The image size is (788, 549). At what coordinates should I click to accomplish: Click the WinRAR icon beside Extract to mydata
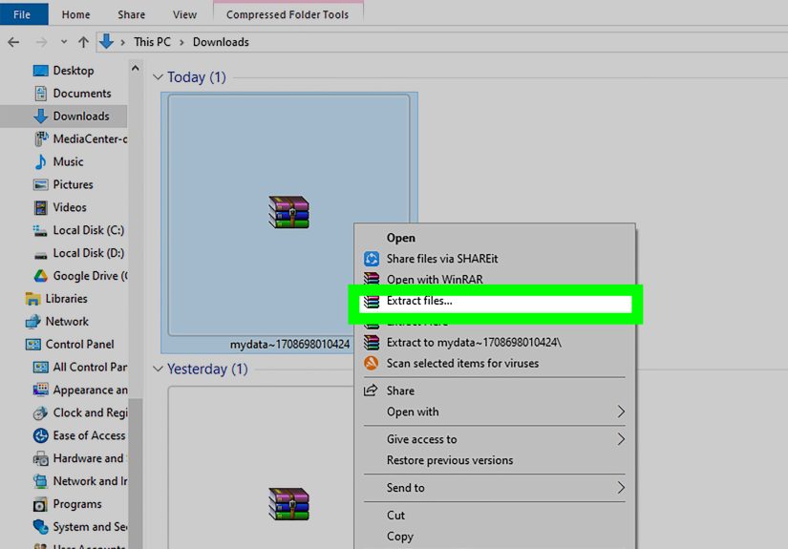372,343
